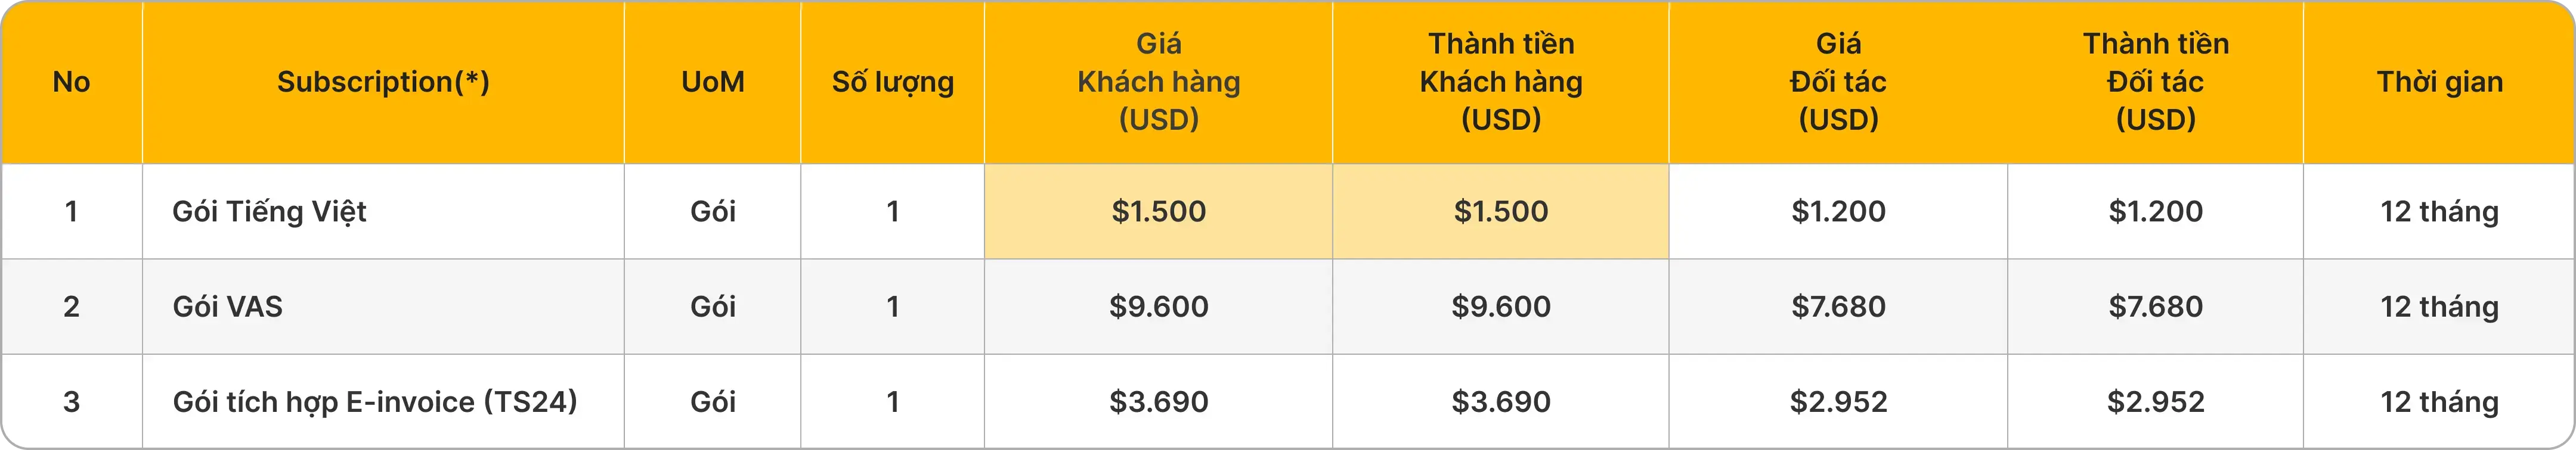Click the Số lượng column header
Viewport: 2576px width, 450px height.
coord(892,82)
